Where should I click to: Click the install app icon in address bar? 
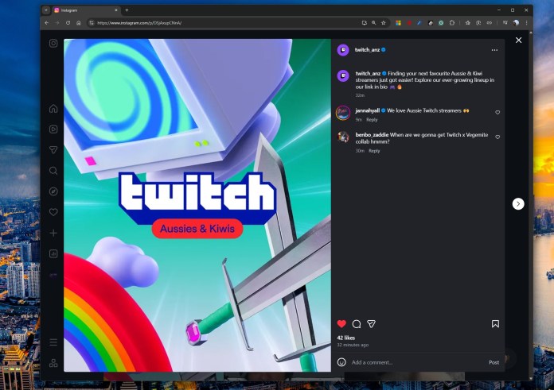click(365, 23)
